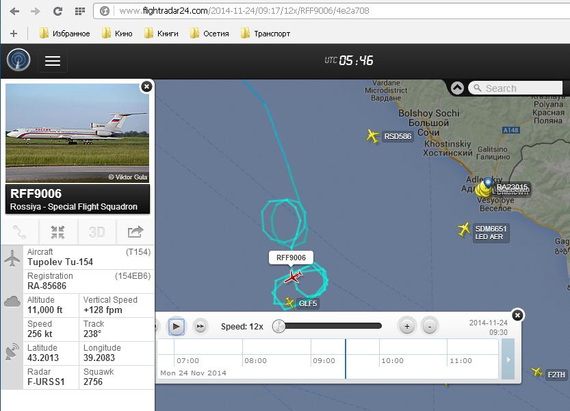570x411 pixels.
Task: Click the playback speed slider knob
Action: [278, 326]
